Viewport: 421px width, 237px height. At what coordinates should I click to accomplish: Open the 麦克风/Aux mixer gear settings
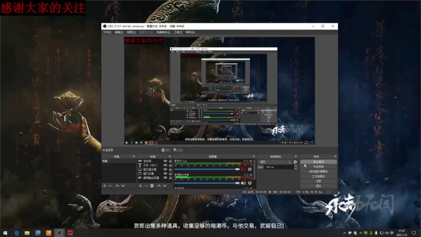[250, 169]
